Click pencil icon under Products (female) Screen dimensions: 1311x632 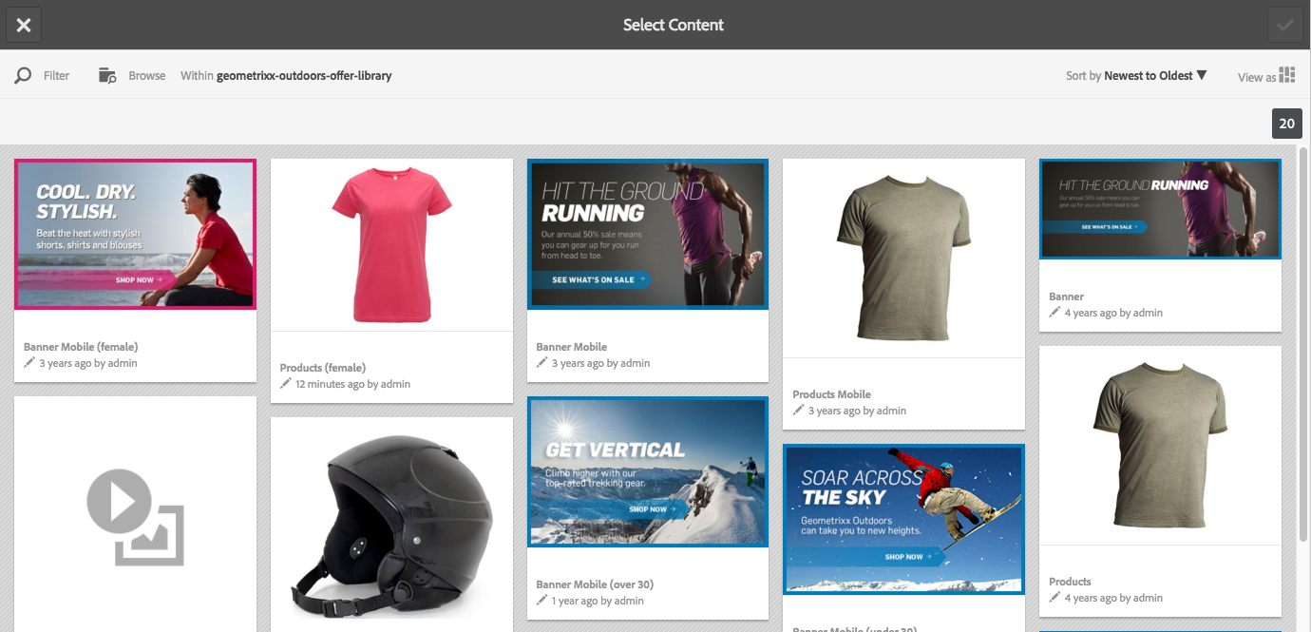286,384
